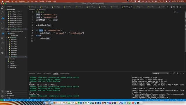Switch to the Output panel tab

pyautogui.click(x=39, y=73)
